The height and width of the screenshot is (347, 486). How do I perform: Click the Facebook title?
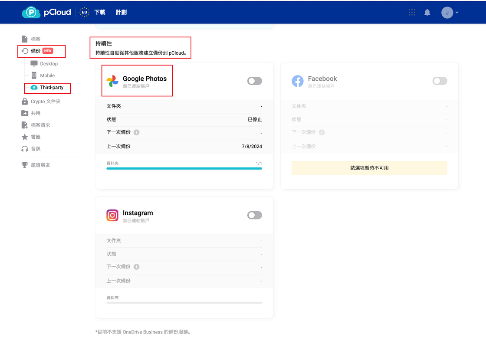(x=322, y=79)
